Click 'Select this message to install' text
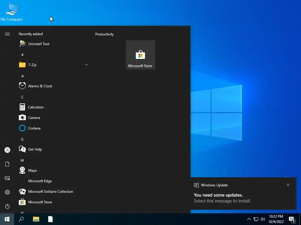 pyautogui.click(x=222, y=201)
